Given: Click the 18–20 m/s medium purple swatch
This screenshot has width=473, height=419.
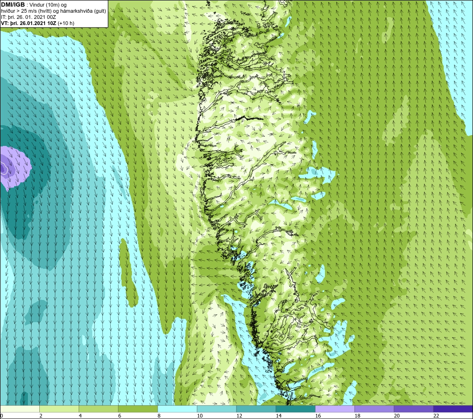Looking at the screenshot, I should coord(374,409).
